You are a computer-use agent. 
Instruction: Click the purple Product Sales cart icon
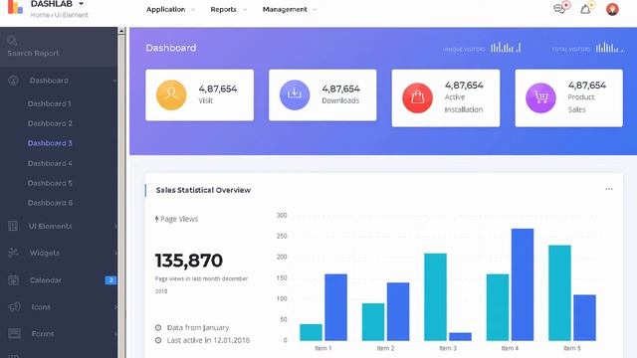pyautogui.click(x=540, y=97)
